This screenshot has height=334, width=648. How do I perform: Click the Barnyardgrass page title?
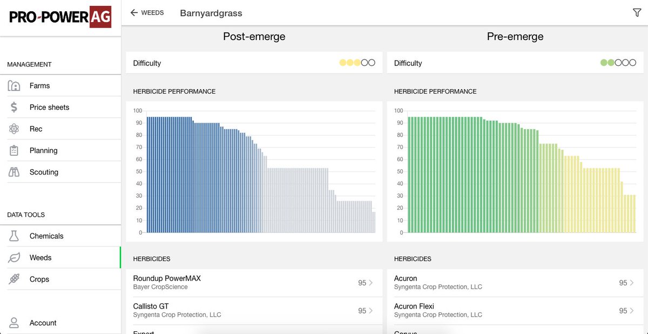[x=211, y=13]
